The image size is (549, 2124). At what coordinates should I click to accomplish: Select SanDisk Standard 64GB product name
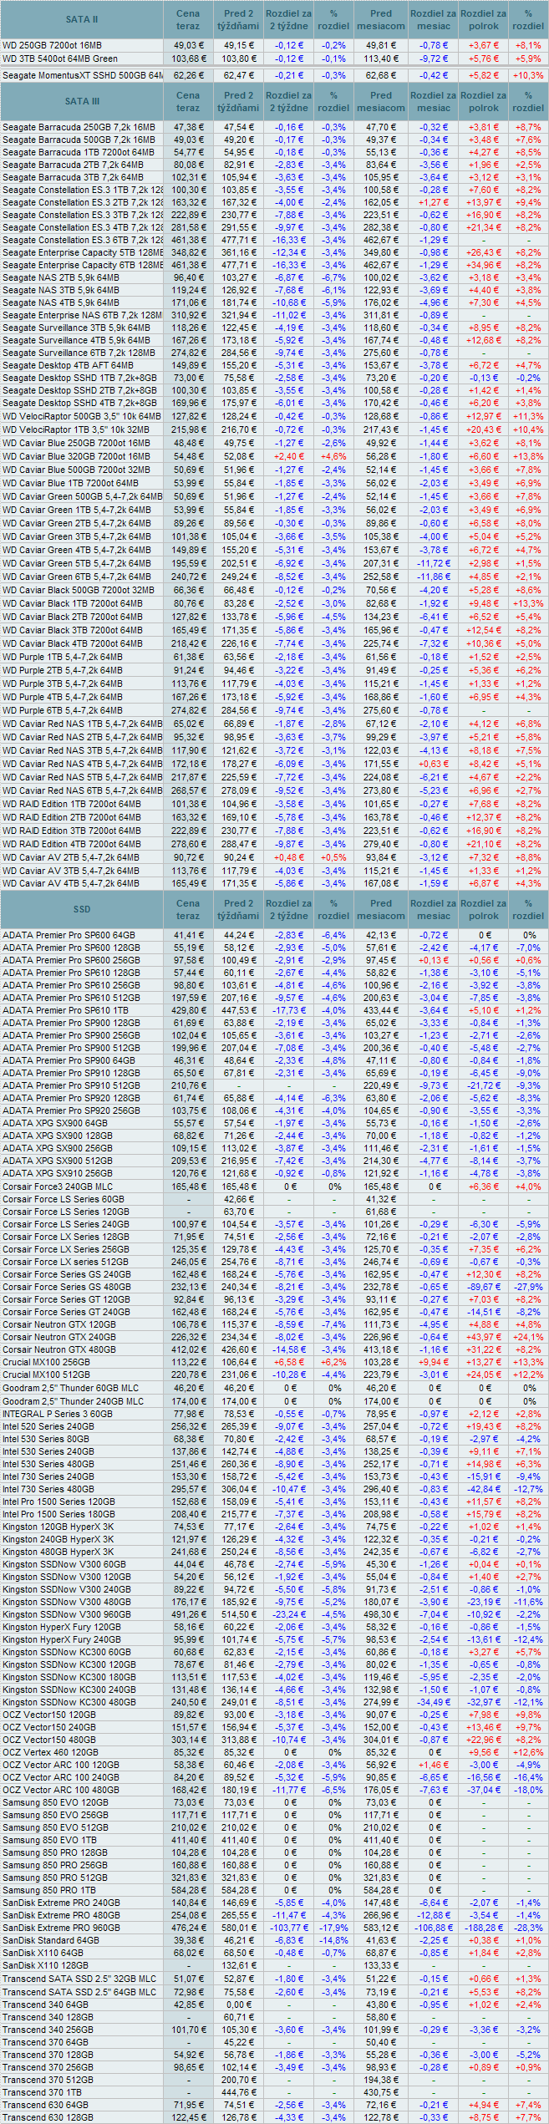[x=51, y=1941]
